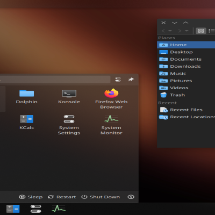Launch Firefox Web Browser

click(x=111, y=99)
